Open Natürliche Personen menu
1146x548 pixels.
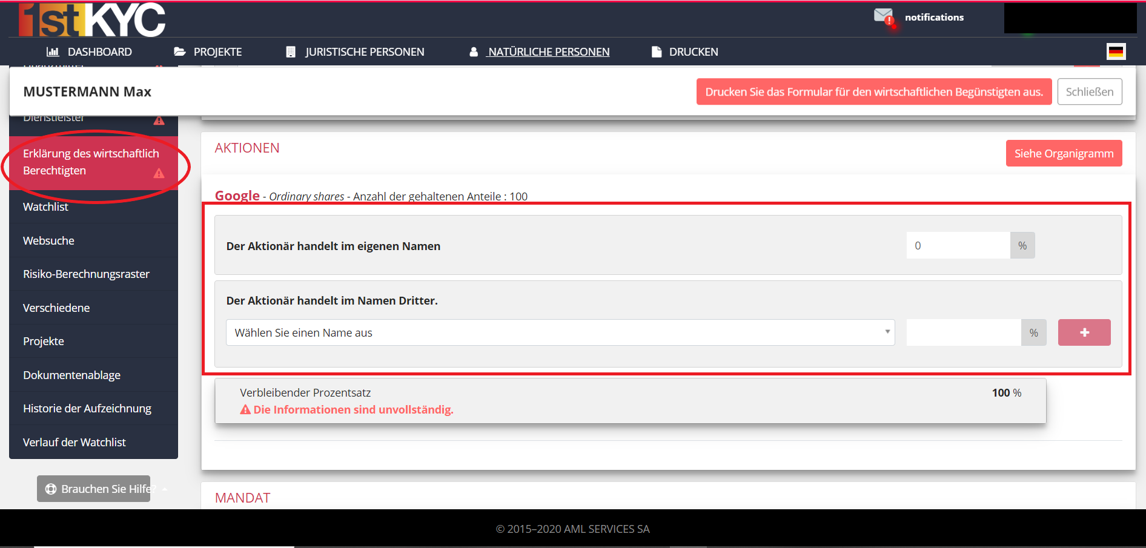(x=549, y=52)
